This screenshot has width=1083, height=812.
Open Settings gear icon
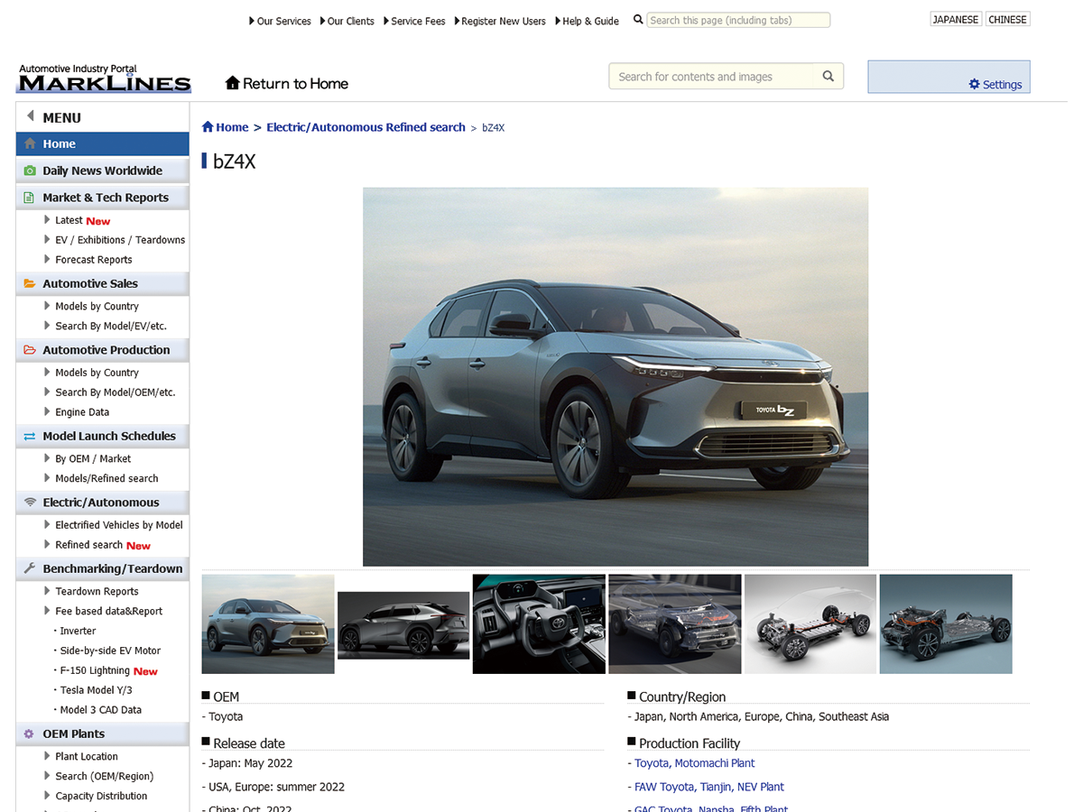[974, 84]
